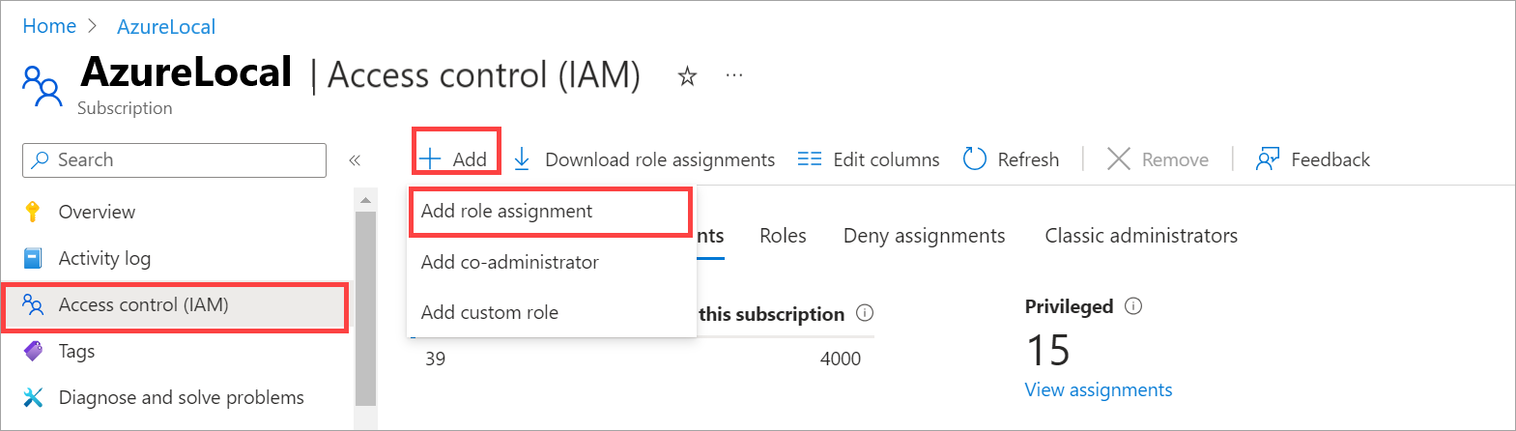The height and width of the screenshot is (431, 1516).
Task: Open Edit columns
Action: pyautogui.click(x=869, y=159)
